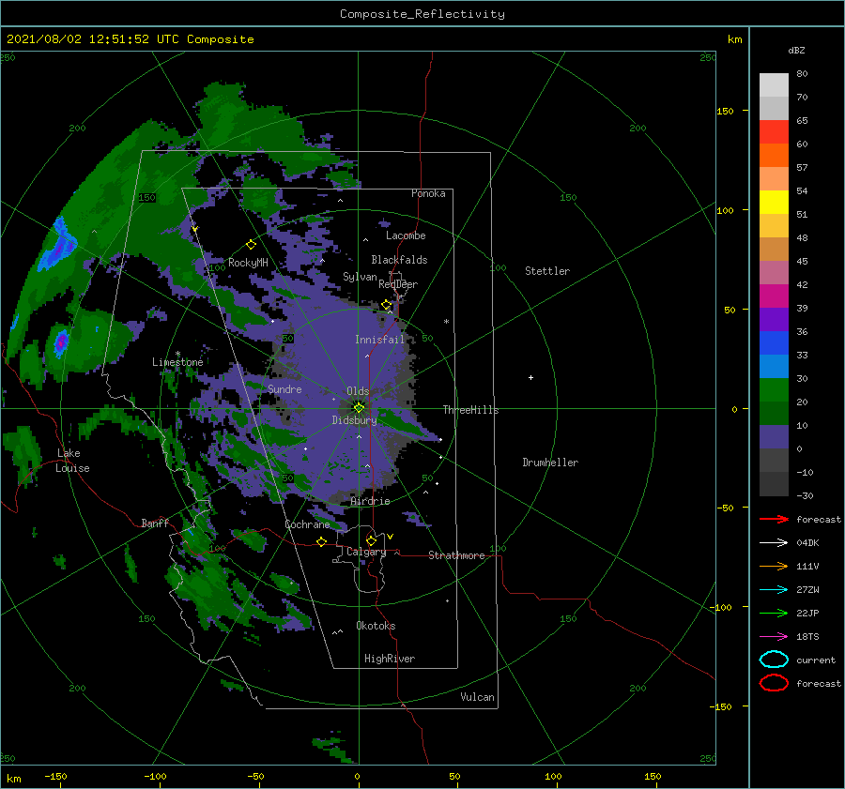Image resolution: width=845 pixels, height=789 pixels.
Task: Click the -150 tick label on bottom axis
Action: coord(55,776)
